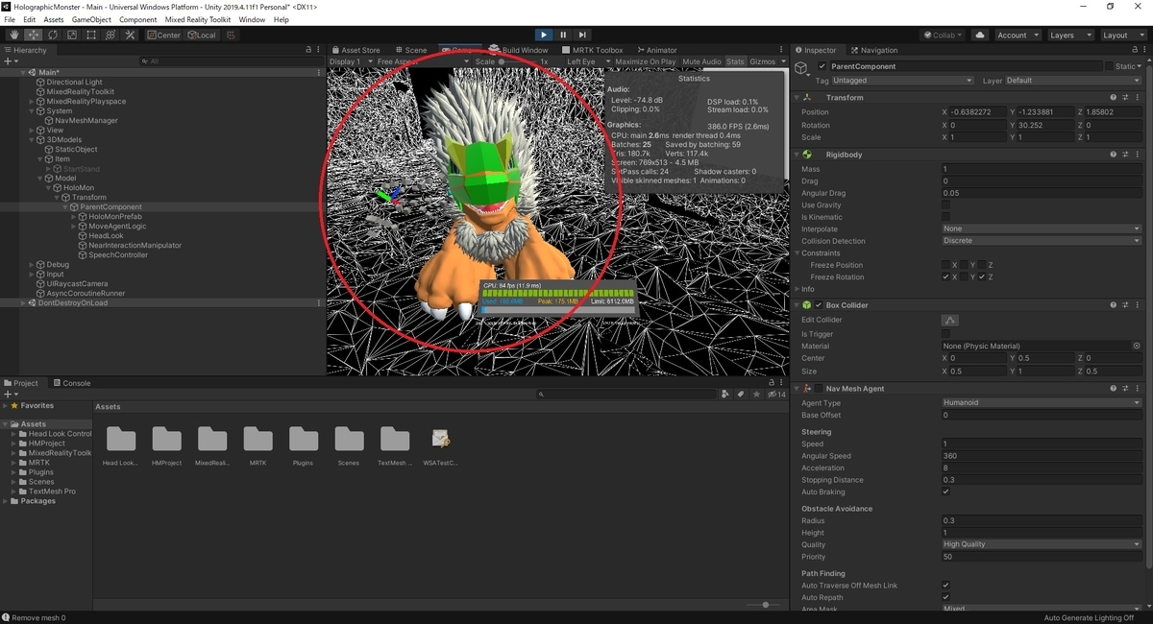Click the Account button

point(1017,35)
